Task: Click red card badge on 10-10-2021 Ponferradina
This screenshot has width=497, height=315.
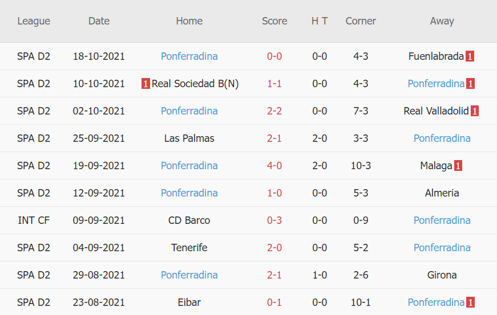Action: click(470, 84)
